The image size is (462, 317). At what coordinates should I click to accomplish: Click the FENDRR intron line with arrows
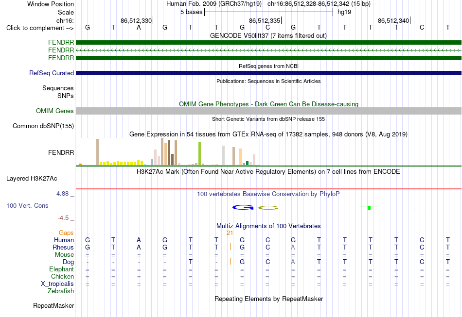coord(268,50)
